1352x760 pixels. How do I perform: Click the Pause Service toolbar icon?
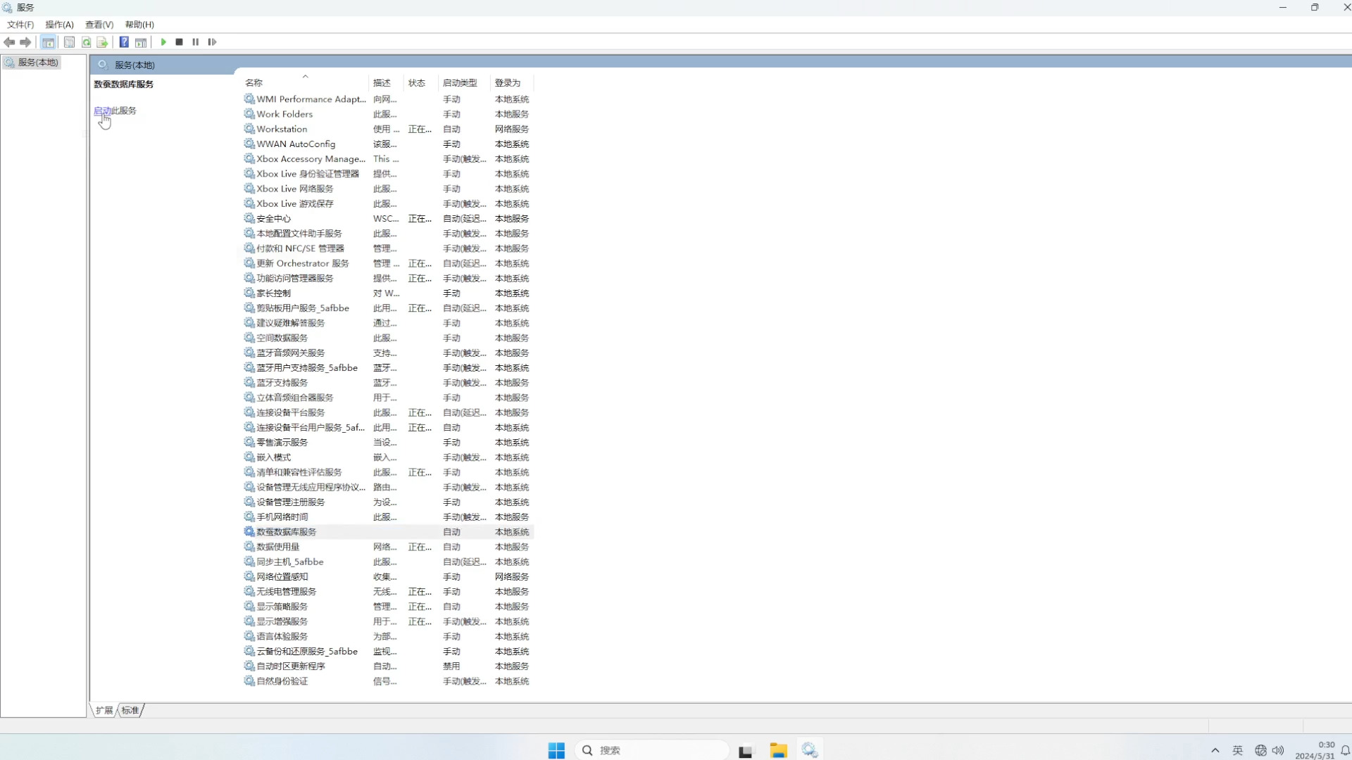click(196, 42)
